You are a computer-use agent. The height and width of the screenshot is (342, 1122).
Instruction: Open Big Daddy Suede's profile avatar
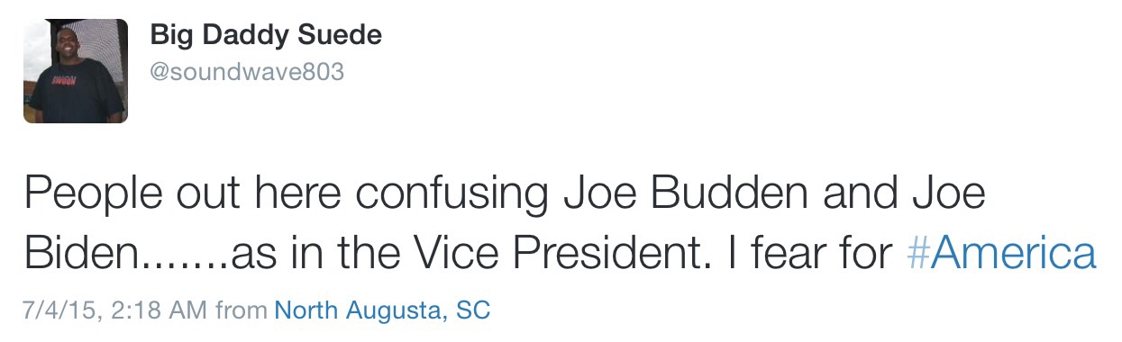tap(76, 71)
